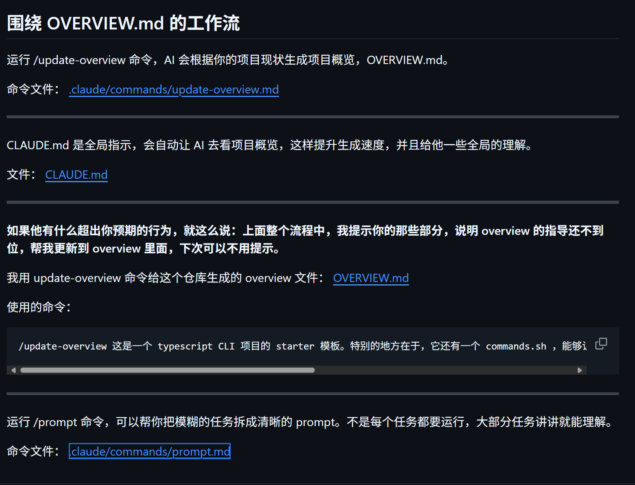Click the heading 围绕 OVERVIEW.md 的工作流

click(123, 23)
